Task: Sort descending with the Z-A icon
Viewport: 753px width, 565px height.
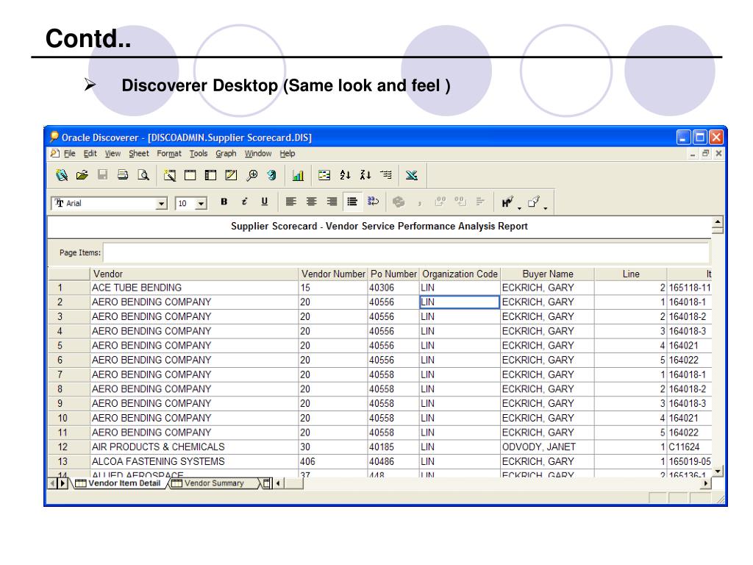Action: [x=365, y=175]
